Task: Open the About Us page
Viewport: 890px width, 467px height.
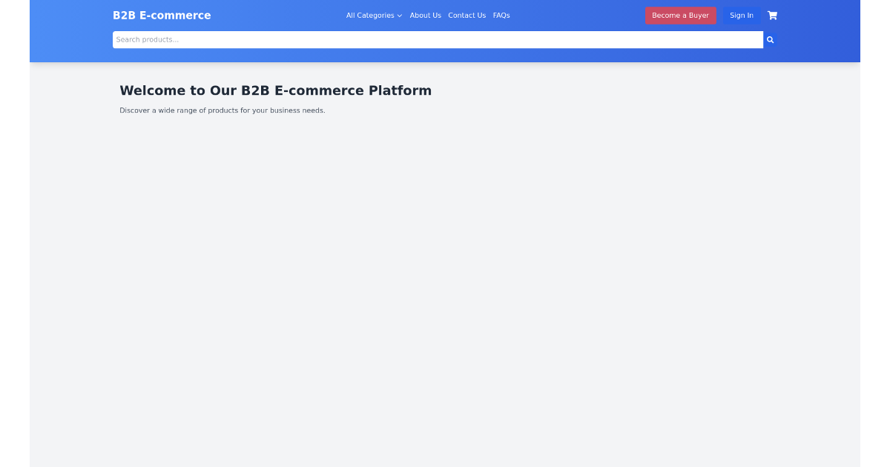Action: click(426, 15)
